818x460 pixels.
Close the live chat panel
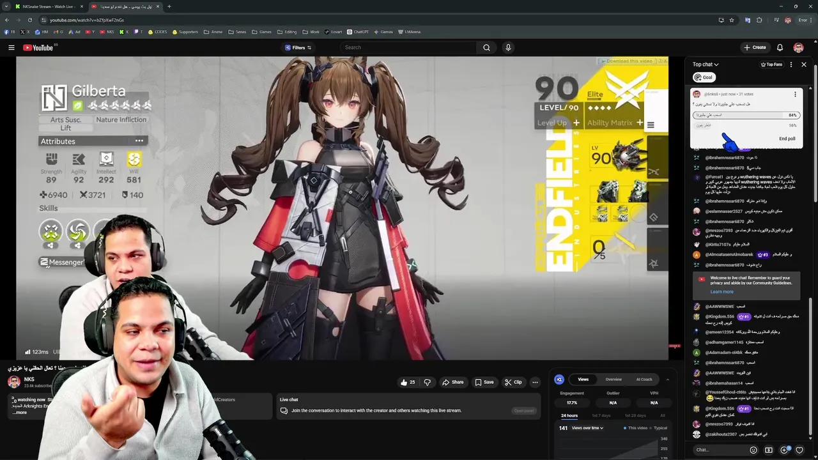click(x=804, y=65)
